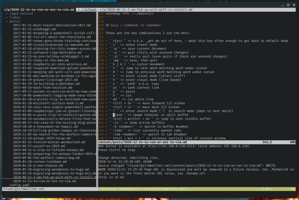Screen dimensions: 299x200
Task: Click the 'quit (fails with unsaved changes)' line
Action: click(x=147, y=52)
